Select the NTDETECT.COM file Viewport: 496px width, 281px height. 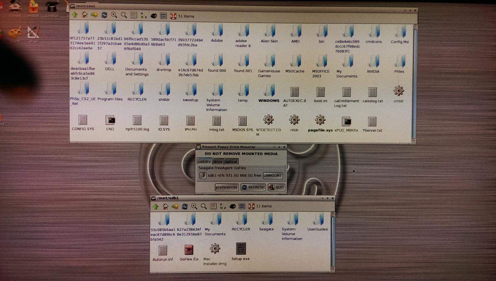[x=268, y=126]
